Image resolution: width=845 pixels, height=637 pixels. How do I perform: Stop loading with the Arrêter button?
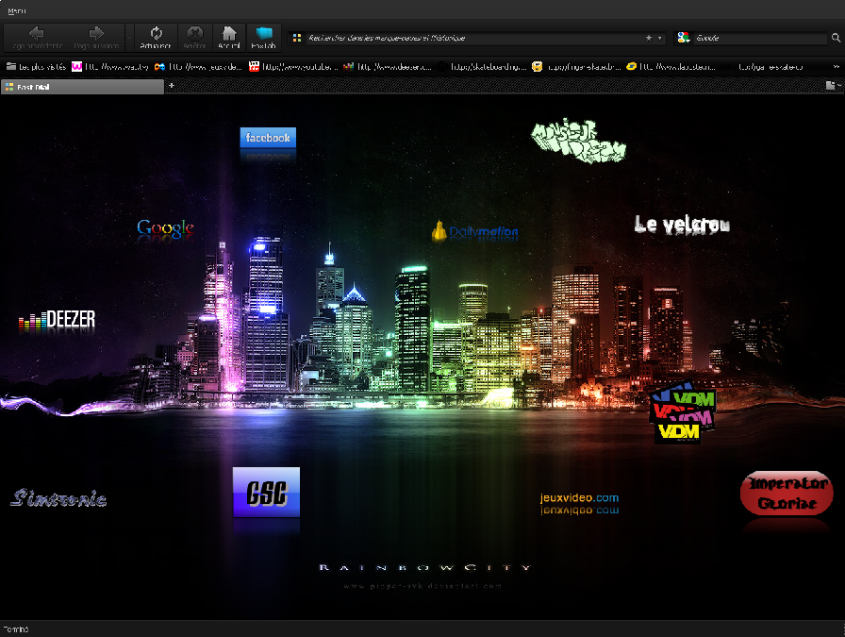(194, 37)
